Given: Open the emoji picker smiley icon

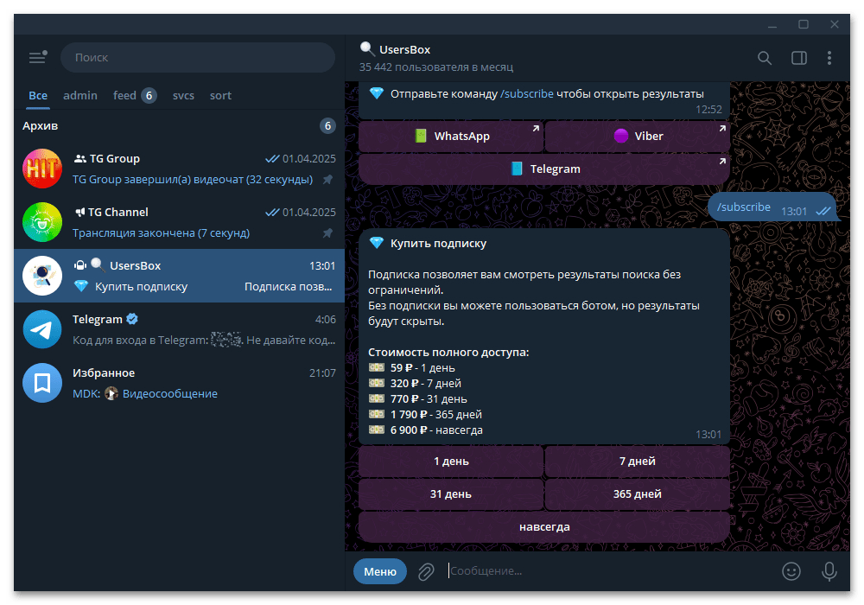Looking at the screenshot, I should pyautogui.click(x=791, y=571).
